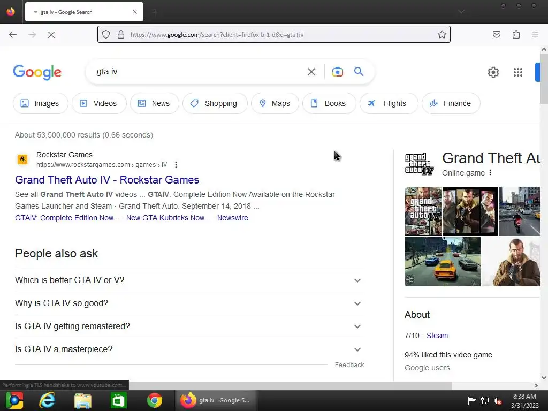Open File Explorer from the taskbar
Viewport: 548px width, 411px height.
pos(83,400)
